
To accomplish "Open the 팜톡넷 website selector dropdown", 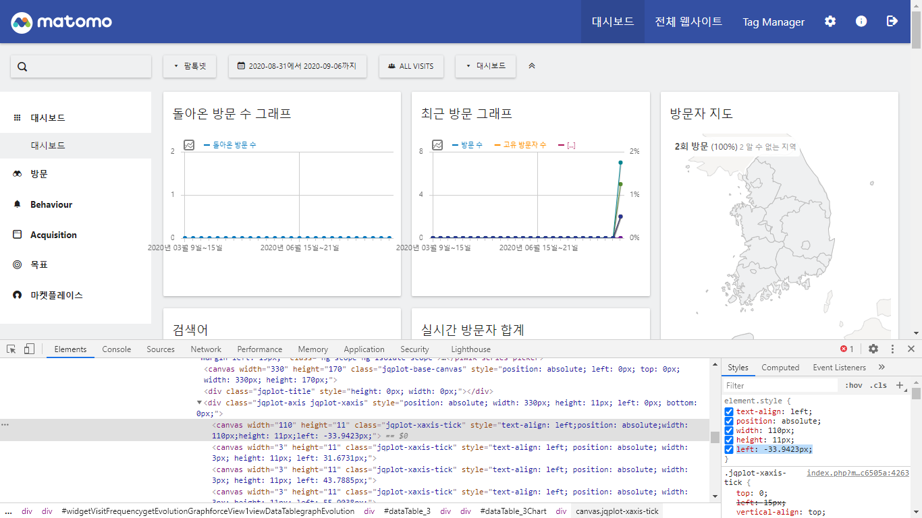I will click(x=190, y=66).
